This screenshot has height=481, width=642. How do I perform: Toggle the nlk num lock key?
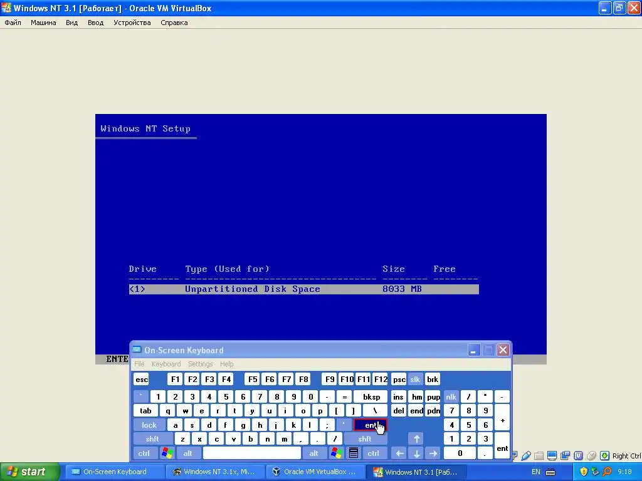(x=451, y=396)
